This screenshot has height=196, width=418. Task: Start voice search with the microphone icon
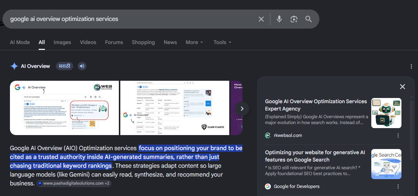pyautogui.click(x=279, y=19)
